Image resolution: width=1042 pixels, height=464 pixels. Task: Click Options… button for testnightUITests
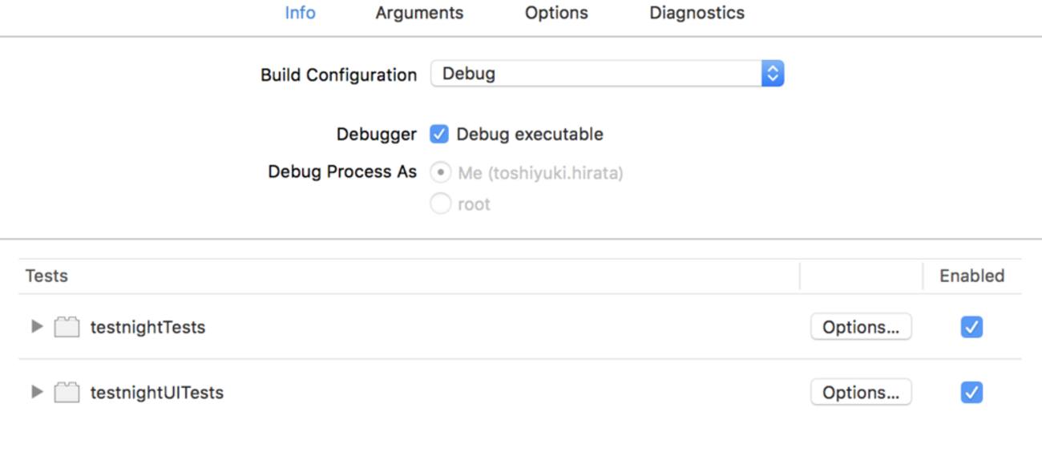(x=861, y=393)
